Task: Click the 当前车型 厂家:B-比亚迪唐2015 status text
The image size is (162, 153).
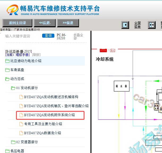Action: click(x=20, y=30)
